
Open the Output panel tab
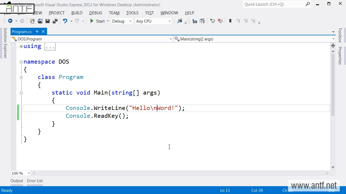point(17,181)
